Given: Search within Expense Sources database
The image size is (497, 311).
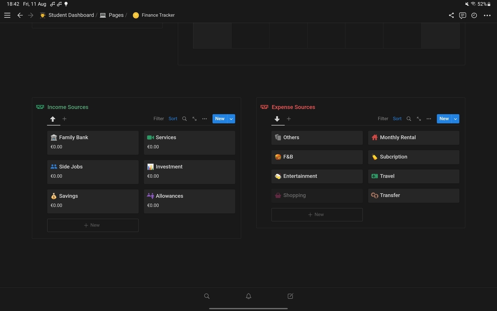Looking at the screenshot, I should (x=409, y=119).
